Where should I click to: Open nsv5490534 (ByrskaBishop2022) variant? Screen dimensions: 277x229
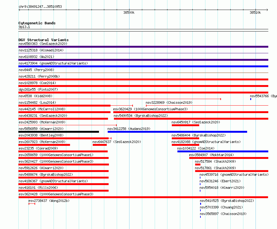(141, 116)
